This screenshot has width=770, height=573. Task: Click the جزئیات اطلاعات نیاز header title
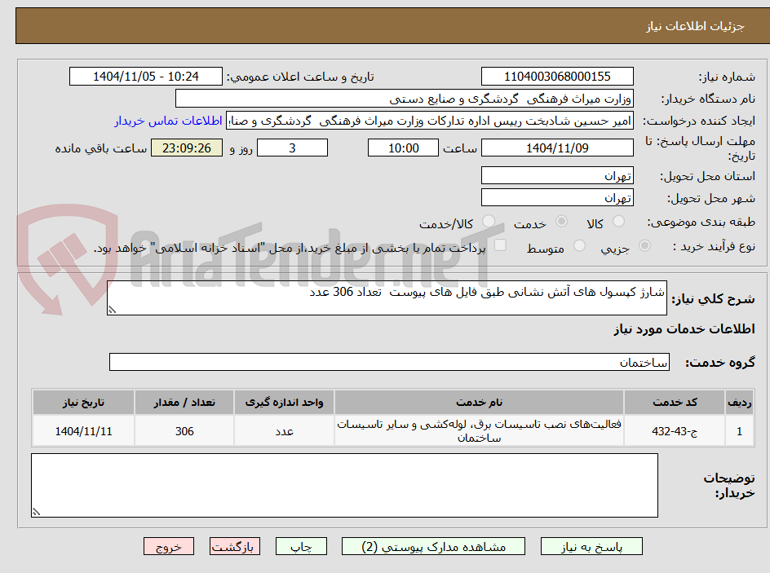tap(695, 26)
